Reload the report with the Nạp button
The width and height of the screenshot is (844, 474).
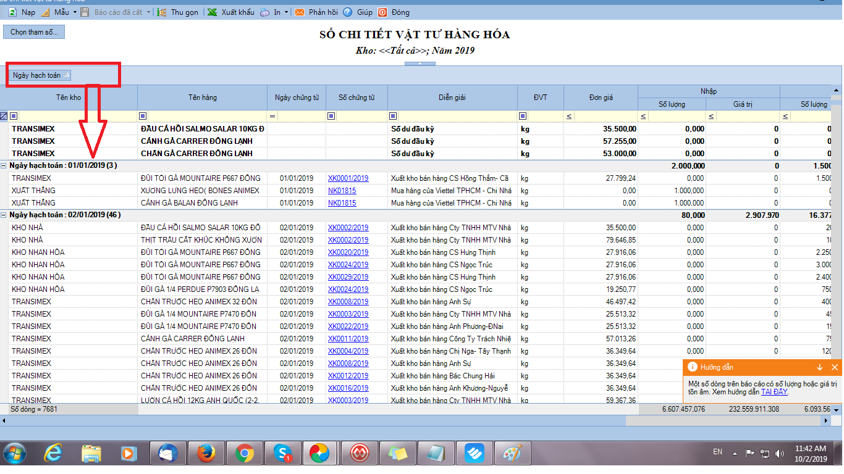(22, 12)
